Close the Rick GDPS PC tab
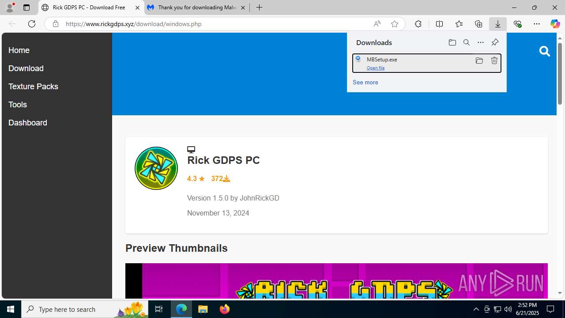Viewport: 565px width, 318px height. point(137,8)
